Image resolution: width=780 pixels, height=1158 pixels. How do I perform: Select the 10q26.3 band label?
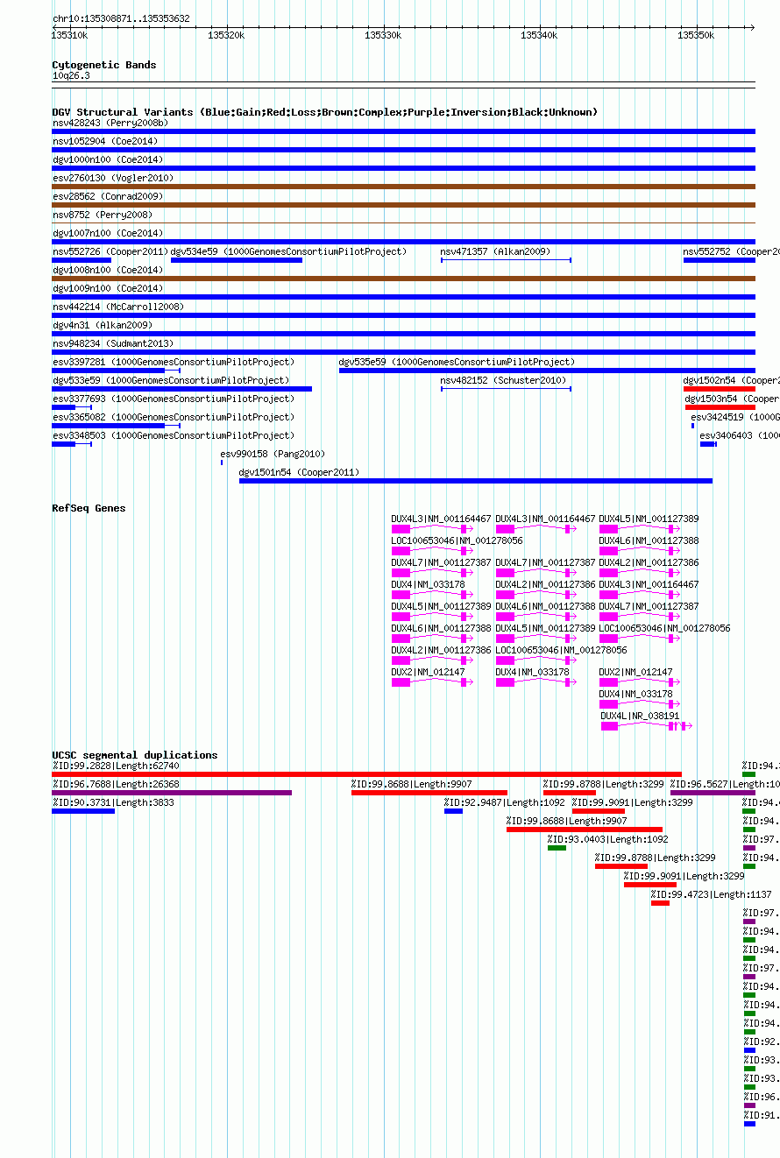coord(71,75)
